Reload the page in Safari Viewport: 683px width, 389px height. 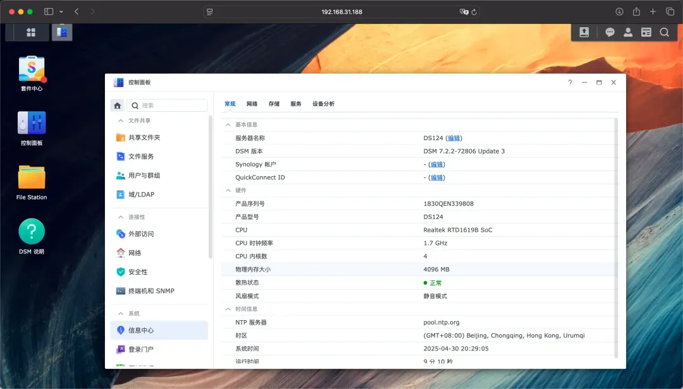point(474,12)
